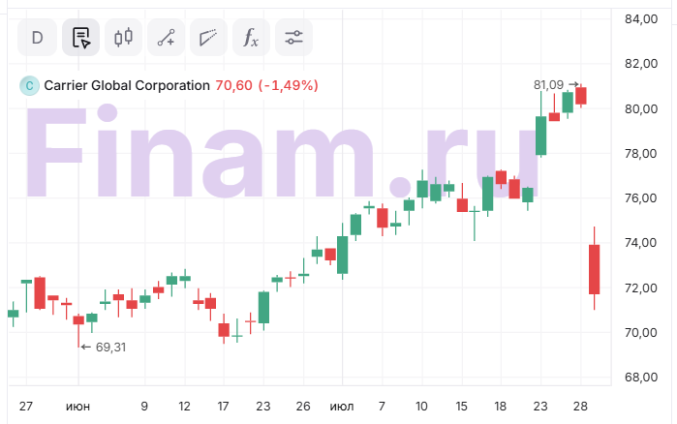Click the large red last candle

click(594, 269)
